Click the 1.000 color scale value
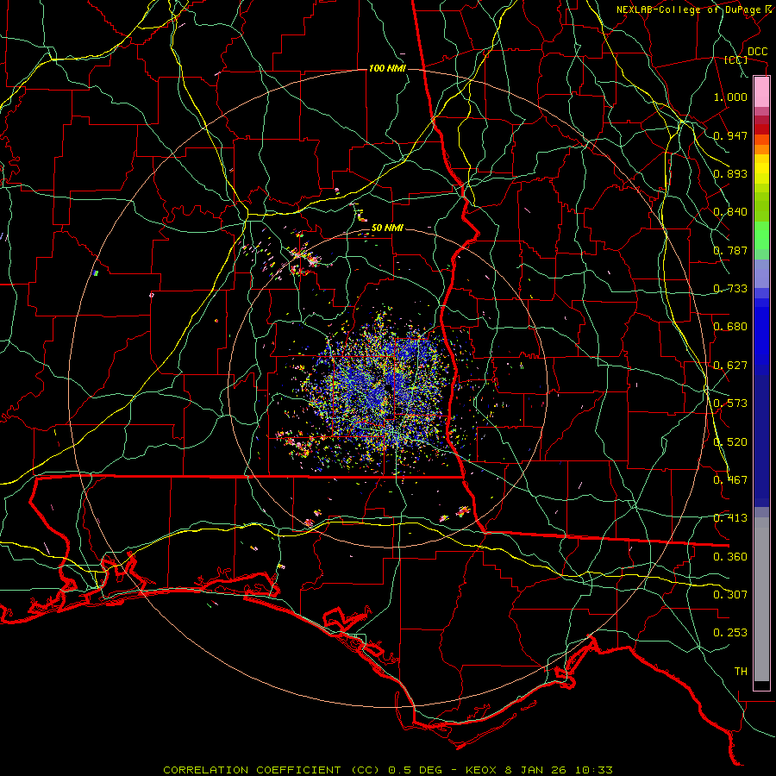 pos(730,97)
